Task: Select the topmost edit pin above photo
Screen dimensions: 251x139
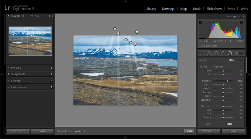Action: (x=115, y=29)
